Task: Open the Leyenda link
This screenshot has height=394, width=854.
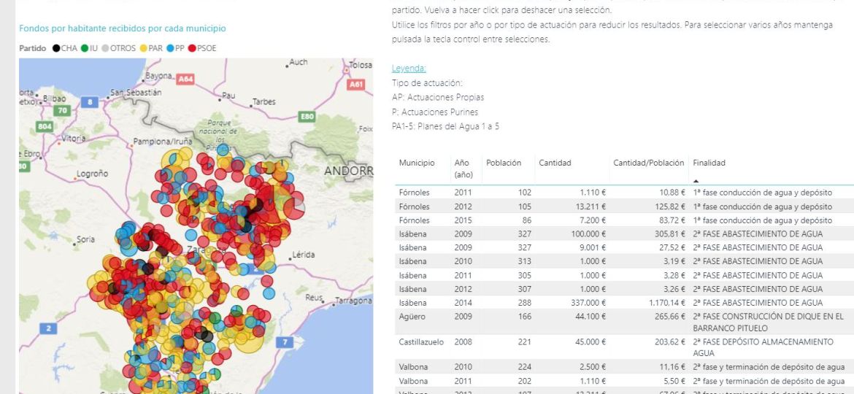Action: 409,69
